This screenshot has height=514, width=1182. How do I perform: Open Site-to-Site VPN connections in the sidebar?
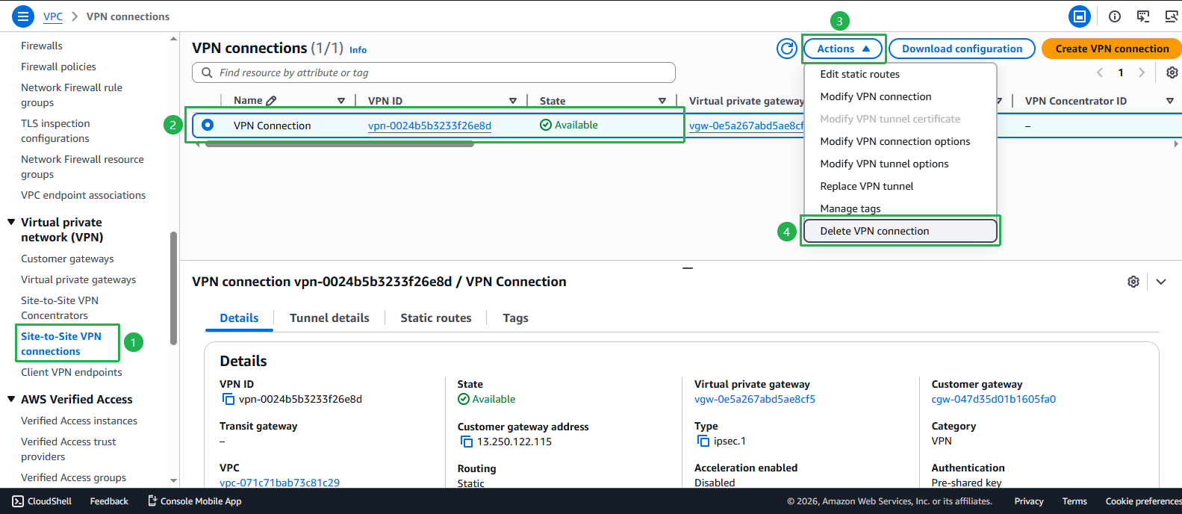click(61, 344)
